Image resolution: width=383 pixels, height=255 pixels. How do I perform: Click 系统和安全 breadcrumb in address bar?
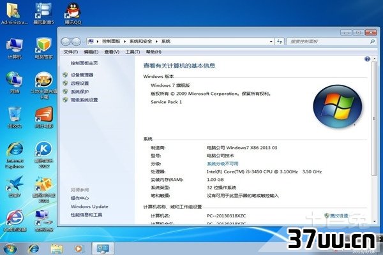coord(140,41)
